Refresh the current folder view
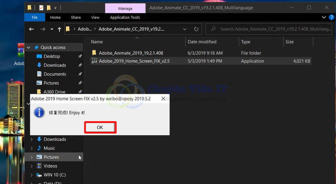Image resolution: width=336 pixels, height=184 pixels. click(196, 29)
